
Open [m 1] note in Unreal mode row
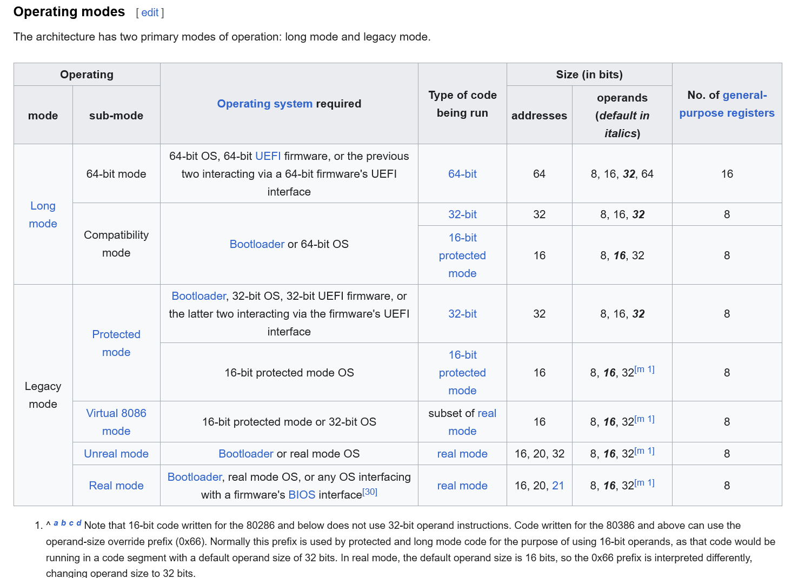pyautogui.click(x=644, y=451)
